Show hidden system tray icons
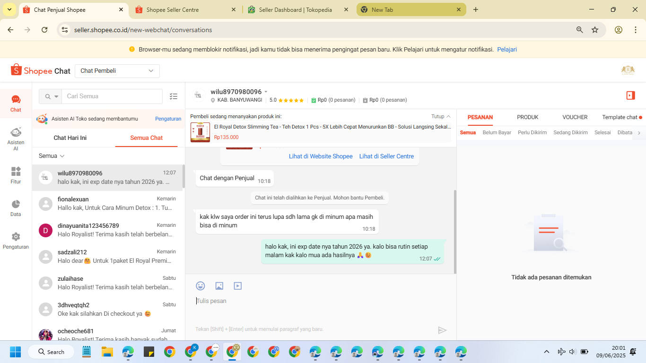The width and height of the screenshot is (646, 363). 547,352
